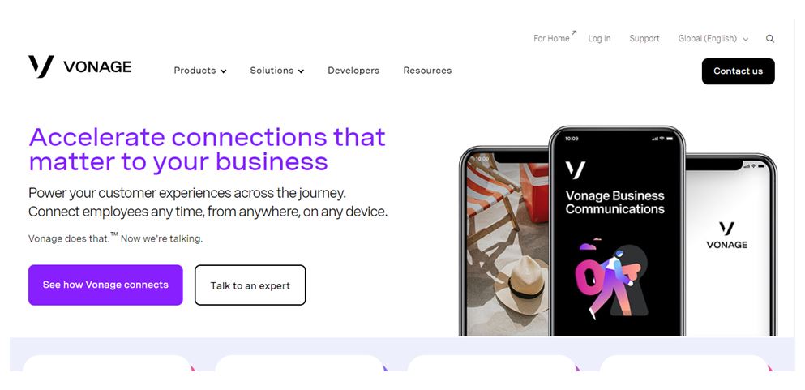The image size is (805, 390).
Task: Open the Resources menu item
Action: (x=427, y=71)
